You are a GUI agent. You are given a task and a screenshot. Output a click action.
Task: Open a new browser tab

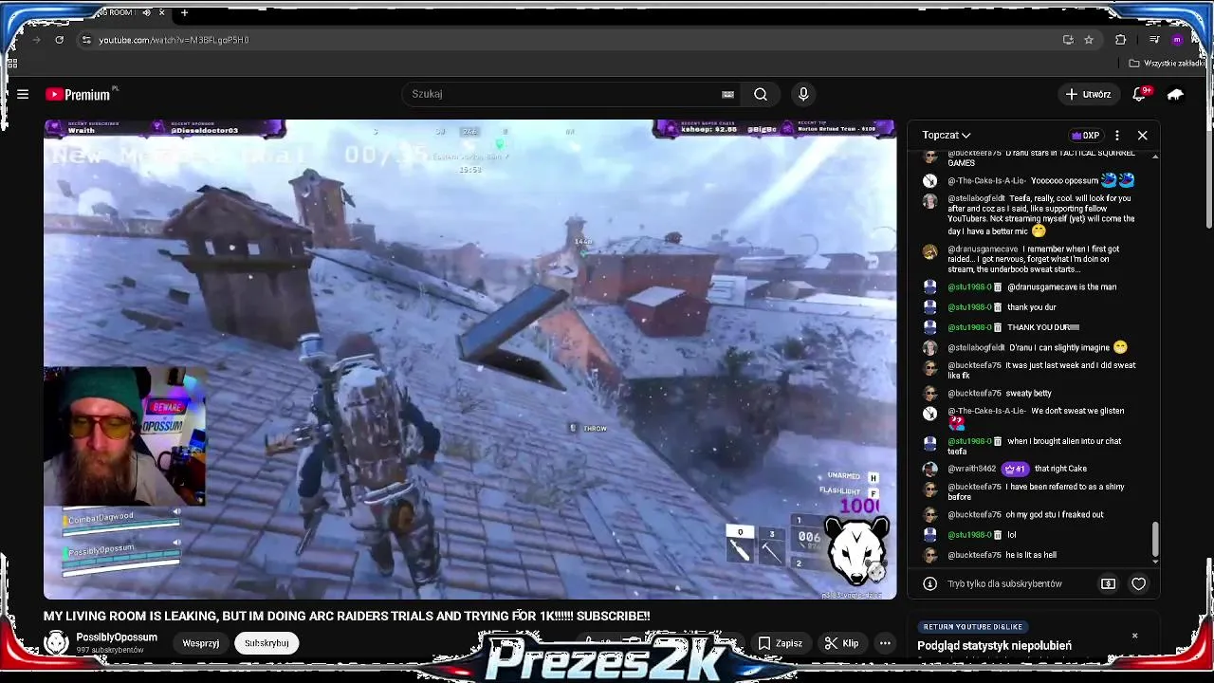point(184,12)
